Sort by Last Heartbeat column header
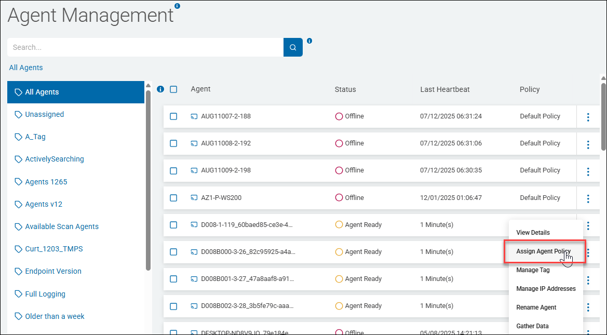Viewport: 607px width, 335px height. pos(445,89)
